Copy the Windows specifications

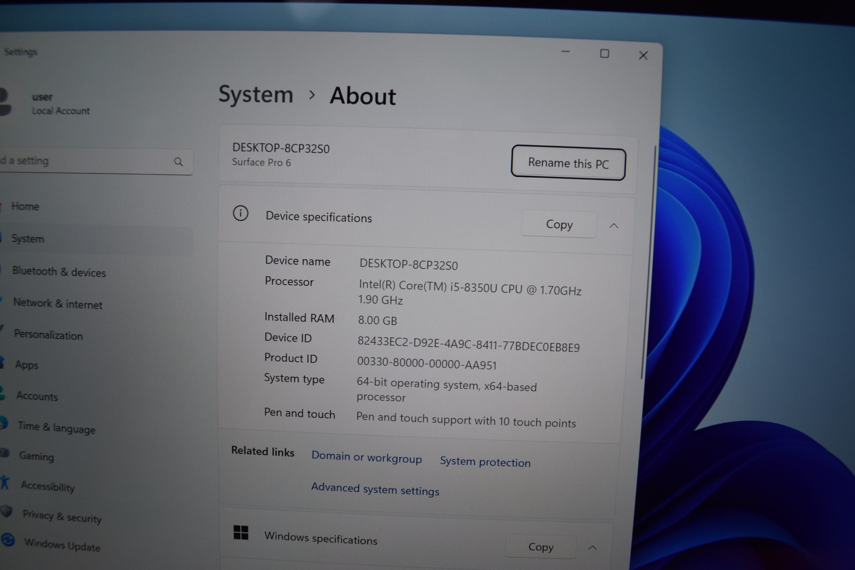(541, 546)
